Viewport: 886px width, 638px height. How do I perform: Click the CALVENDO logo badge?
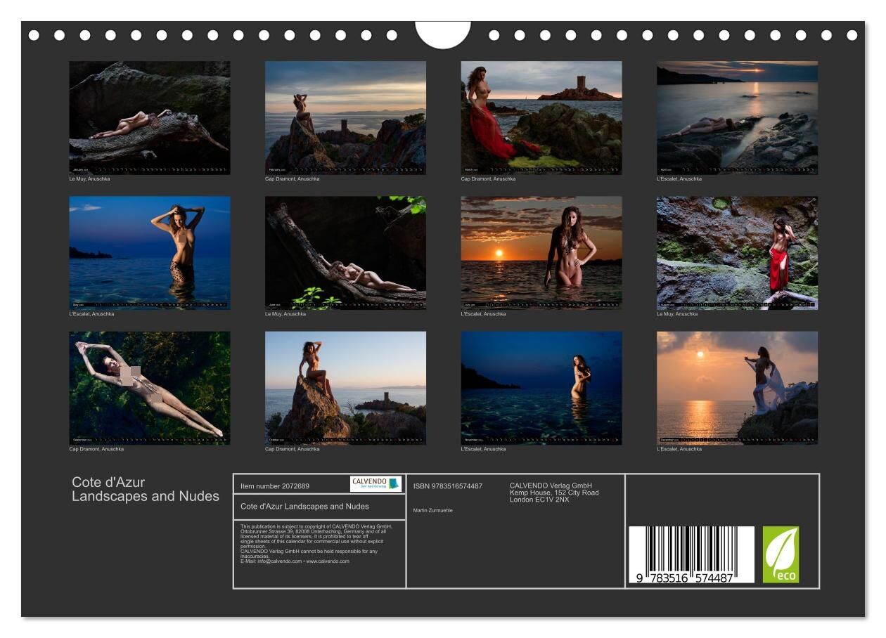[x=375, y=483]
